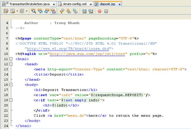The image size is (191, 129).
Task: Click the java.sun.com jstl/core URL
Action: click(87, 54)
